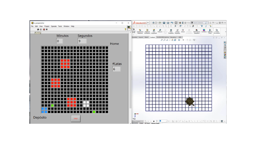Click the SolidWorks Print icon

(x=168, y=23)
